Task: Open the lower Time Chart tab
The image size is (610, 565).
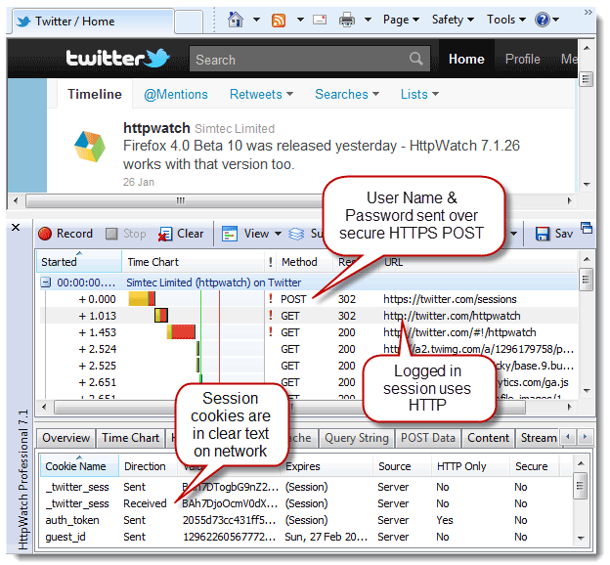Action: (x=131, y=438)
